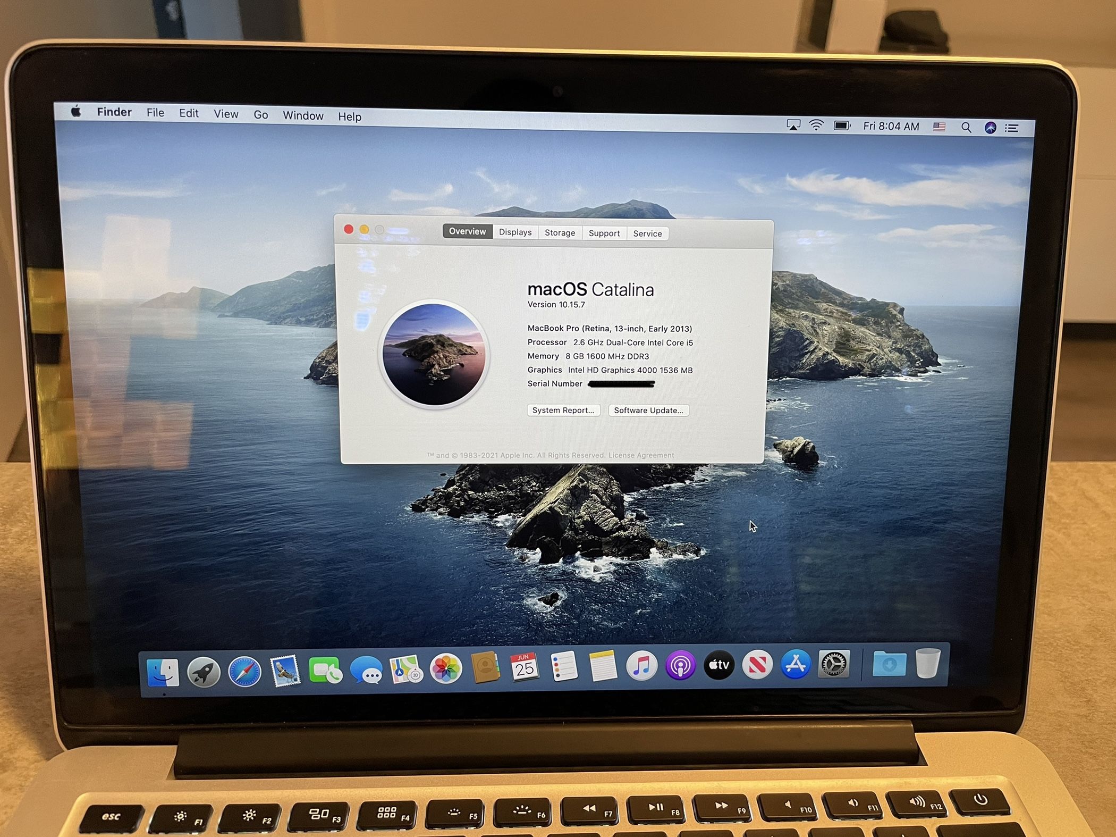Switch to the Displays tab
1116x837 pixels.
[515, 232]
